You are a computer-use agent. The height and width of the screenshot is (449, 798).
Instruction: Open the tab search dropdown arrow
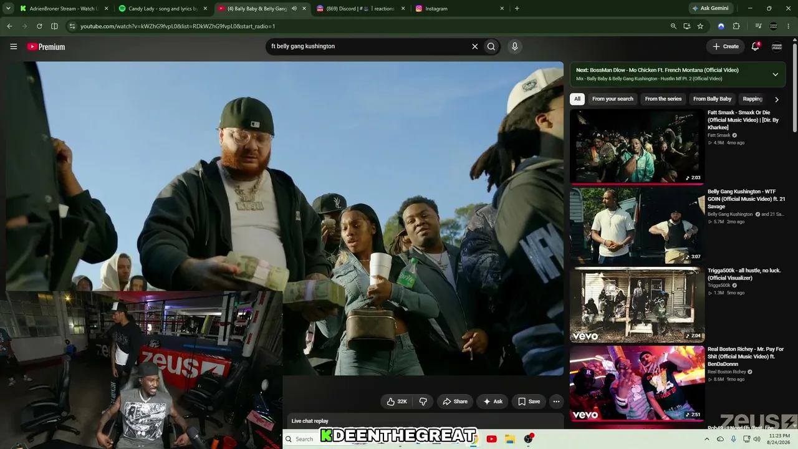click(9, 9)
